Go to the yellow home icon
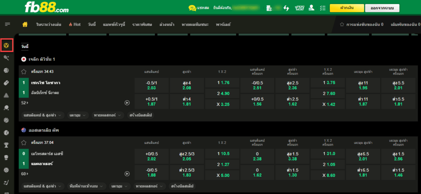Screen dimensions: 421x194 pyautogui.click(x=25, y=24)
